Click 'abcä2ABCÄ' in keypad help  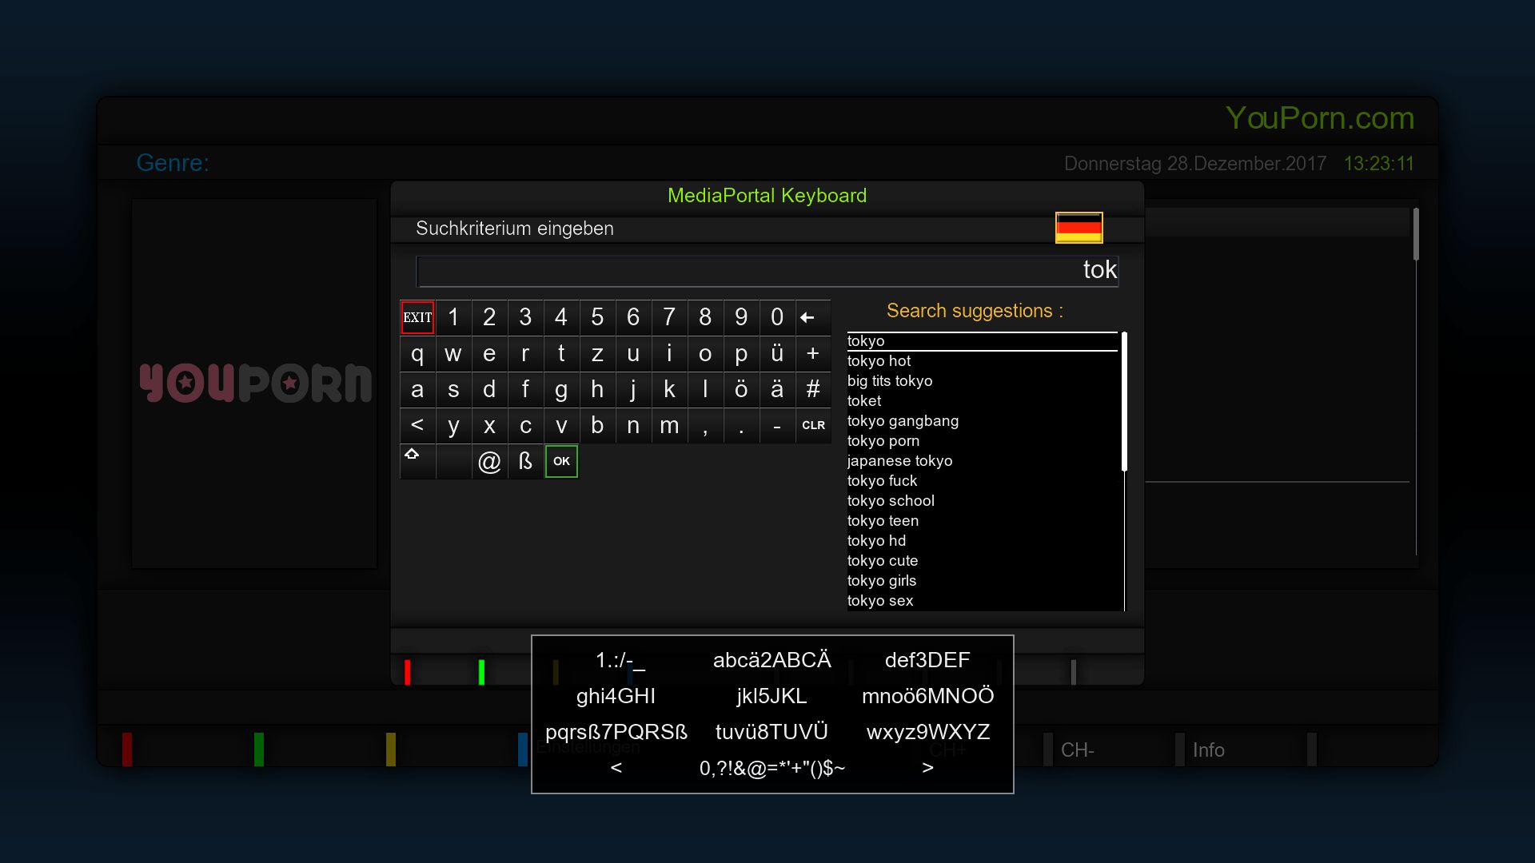pyautogui.click(x=771, y=660)
